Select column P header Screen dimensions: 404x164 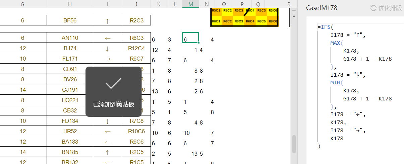click(x=242, y=4)
